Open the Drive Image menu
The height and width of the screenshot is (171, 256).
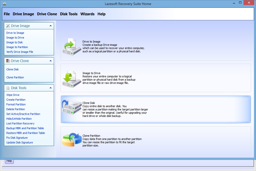23,14
